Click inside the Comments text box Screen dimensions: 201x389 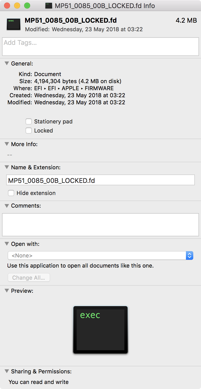(x=100, y=225)
